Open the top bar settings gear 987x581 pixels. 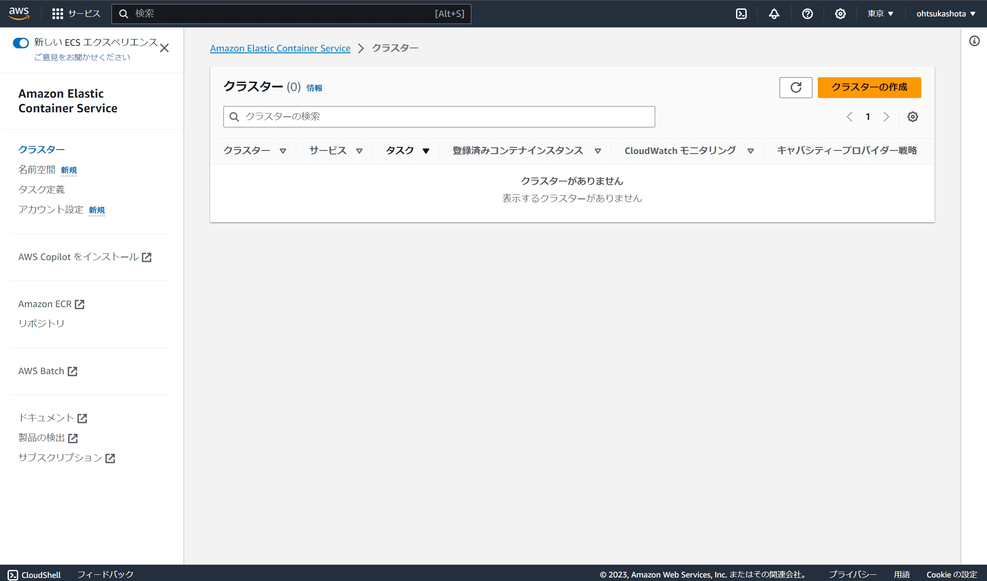point(840,14)
